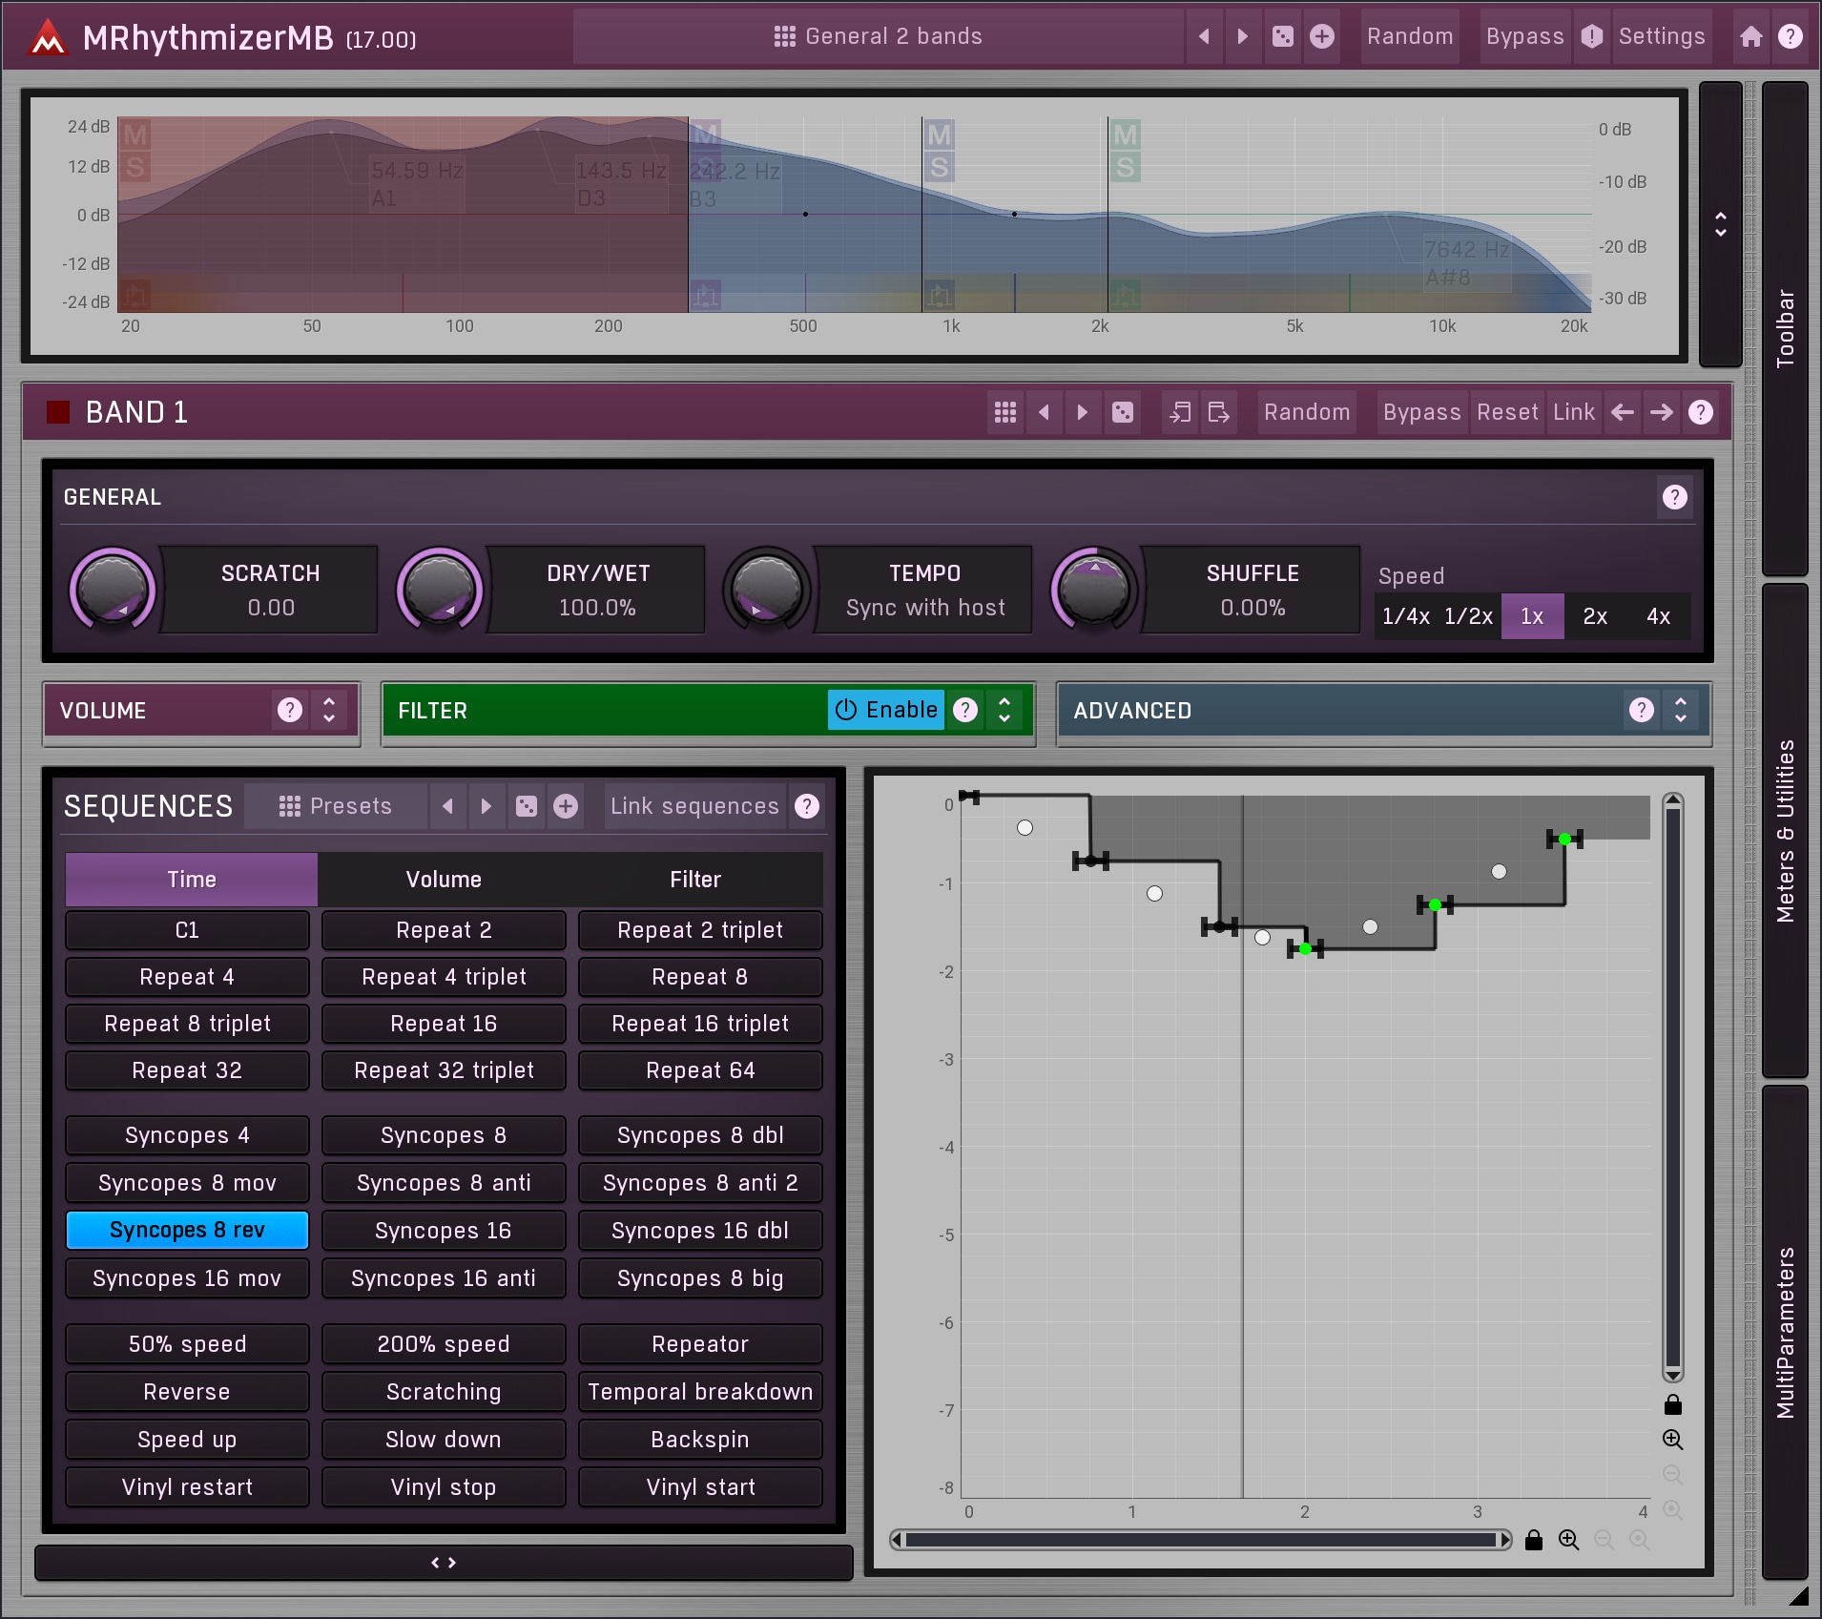This screenshot has width=1822, height=1619.
Task: Expand the Advanced panel arrows
Action: 1680,710
